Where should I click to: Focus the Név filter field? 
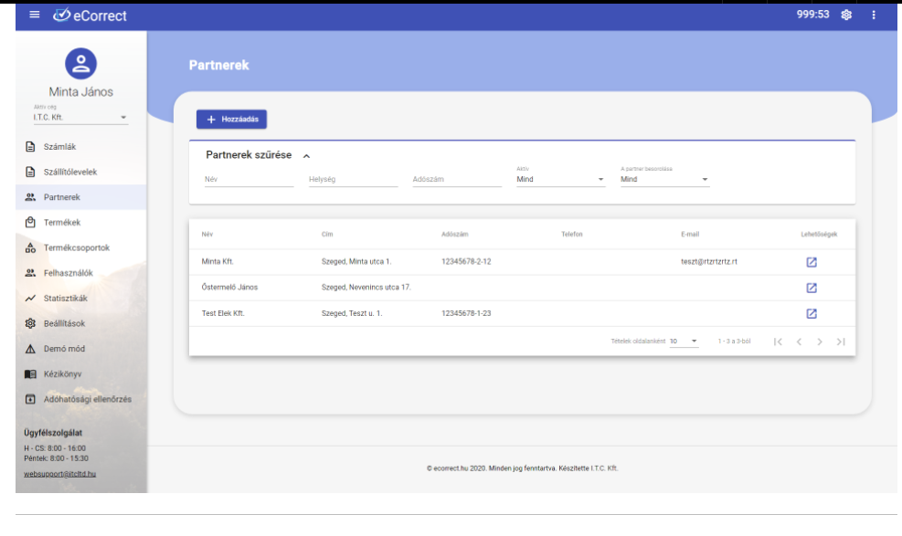coord(249,179)
